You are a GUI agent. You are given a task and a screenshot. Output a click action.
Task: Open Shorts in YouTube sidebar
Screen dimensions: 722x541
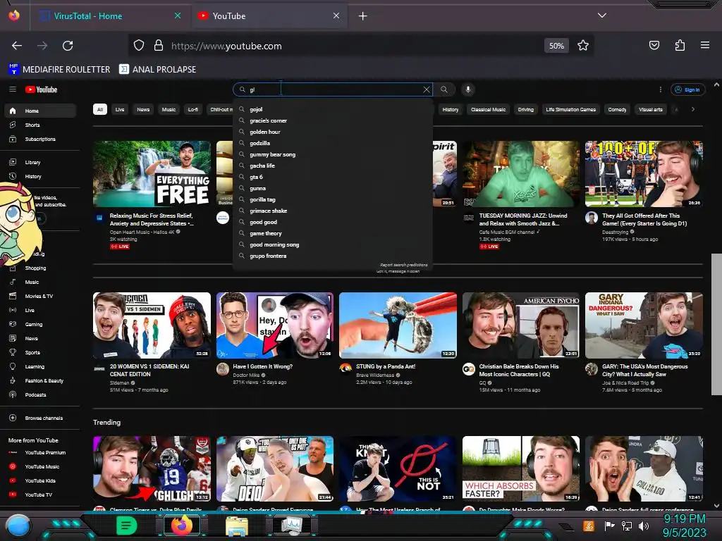point(40,125)
